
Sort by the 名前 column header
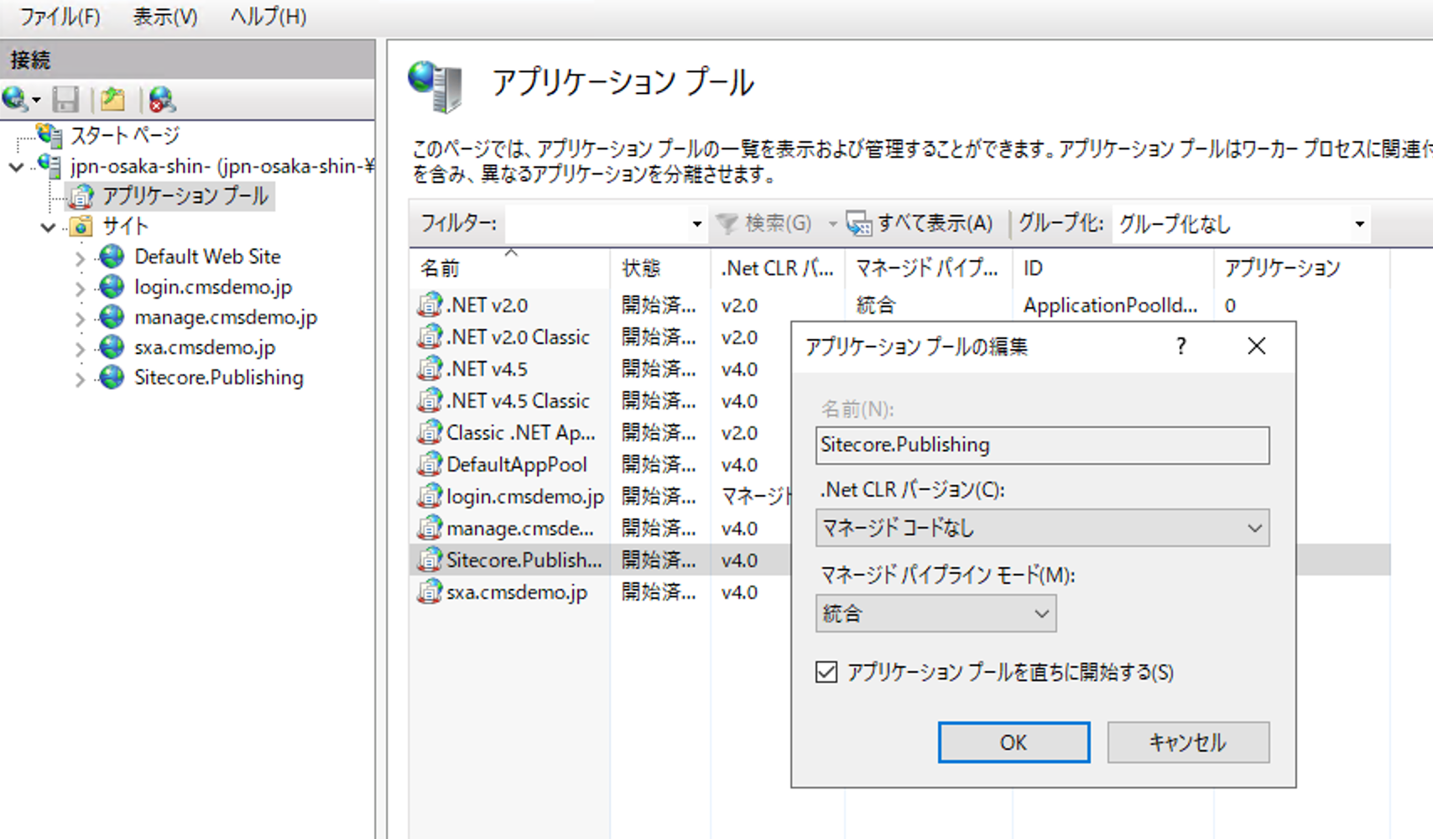point(510,268)
